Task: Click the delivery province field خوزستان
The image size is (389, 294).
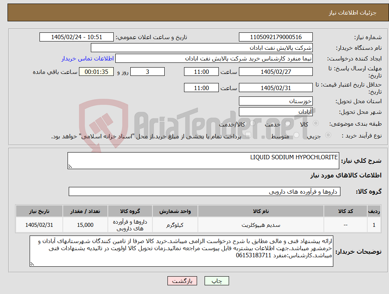Action: tap(276, 101)
